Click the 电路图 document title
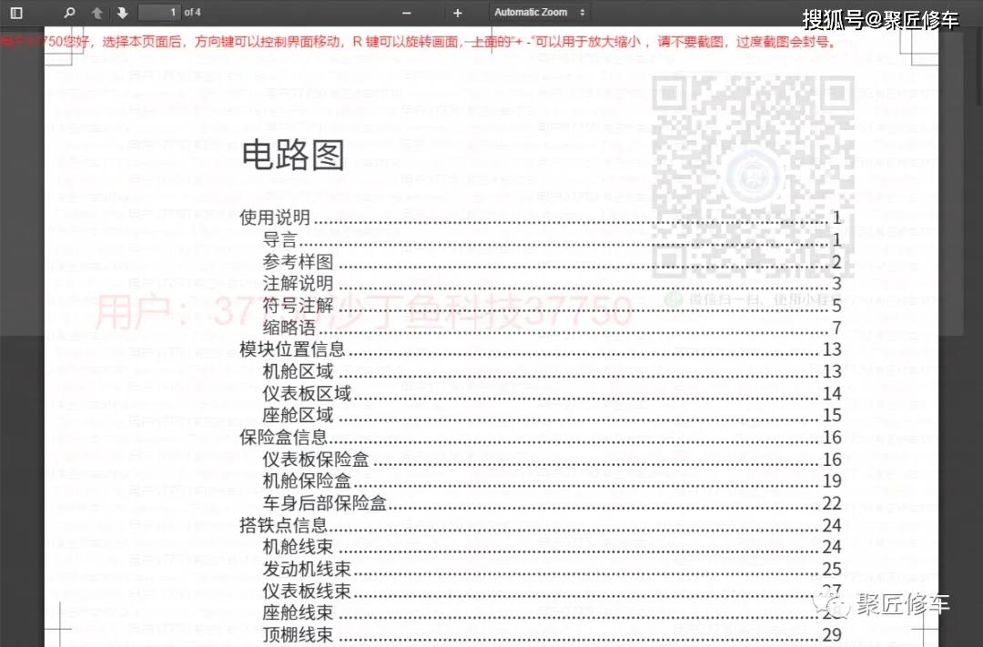Viewport: 983px width, 647px height. (x=293, y=155)
